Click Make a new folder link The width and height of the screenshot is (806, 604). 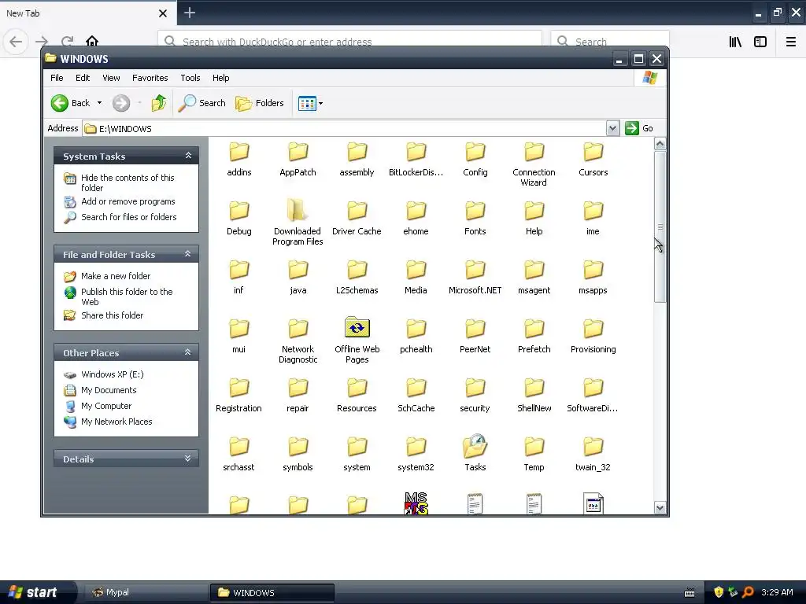click(116, 276)
